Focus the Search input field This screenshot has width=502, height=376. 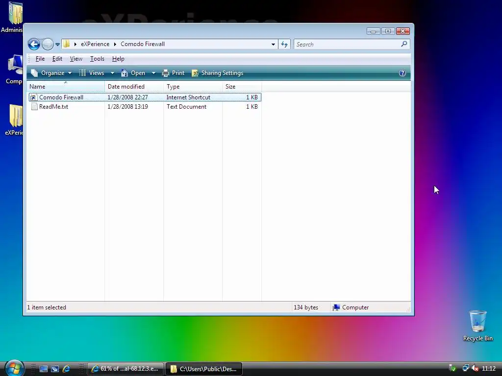pyautogui.click(x=347, y=45)
